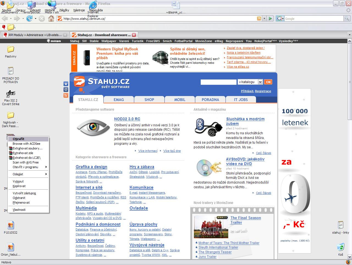The image size is (352, 265).
Task: Choose Otevřít in the context menu
Action: [28, 139]
